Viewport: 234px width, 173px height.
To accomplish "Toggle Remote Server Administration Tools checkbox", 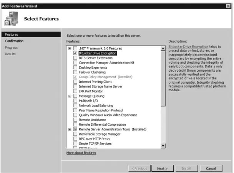I will click(x=75, y=129).
